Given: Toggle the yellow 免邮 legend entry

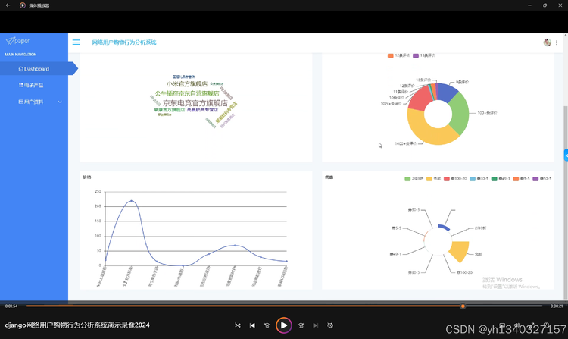Looking at the screenshot, I should 433,179.
